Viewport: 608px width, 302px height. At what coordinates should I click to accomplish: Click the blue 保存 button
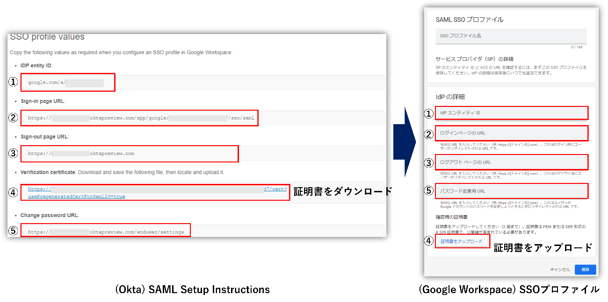tap(585, 269)
